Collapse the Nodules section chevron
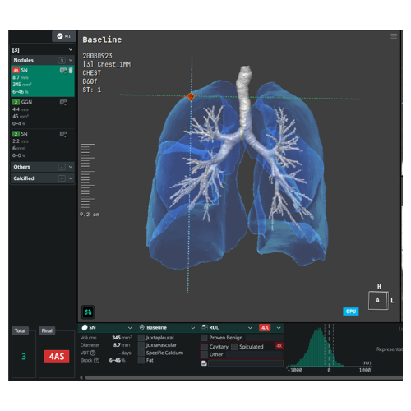Screen dimensions: 411x411 pyautogui.click(x=71, y=60)
